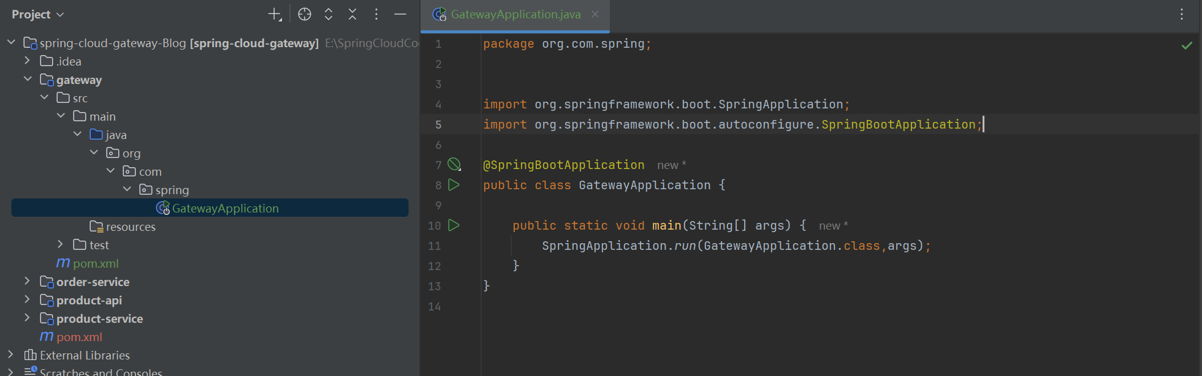Click the SpringApplication import on line 4
1202x376 pixels.
coord(666,104)
